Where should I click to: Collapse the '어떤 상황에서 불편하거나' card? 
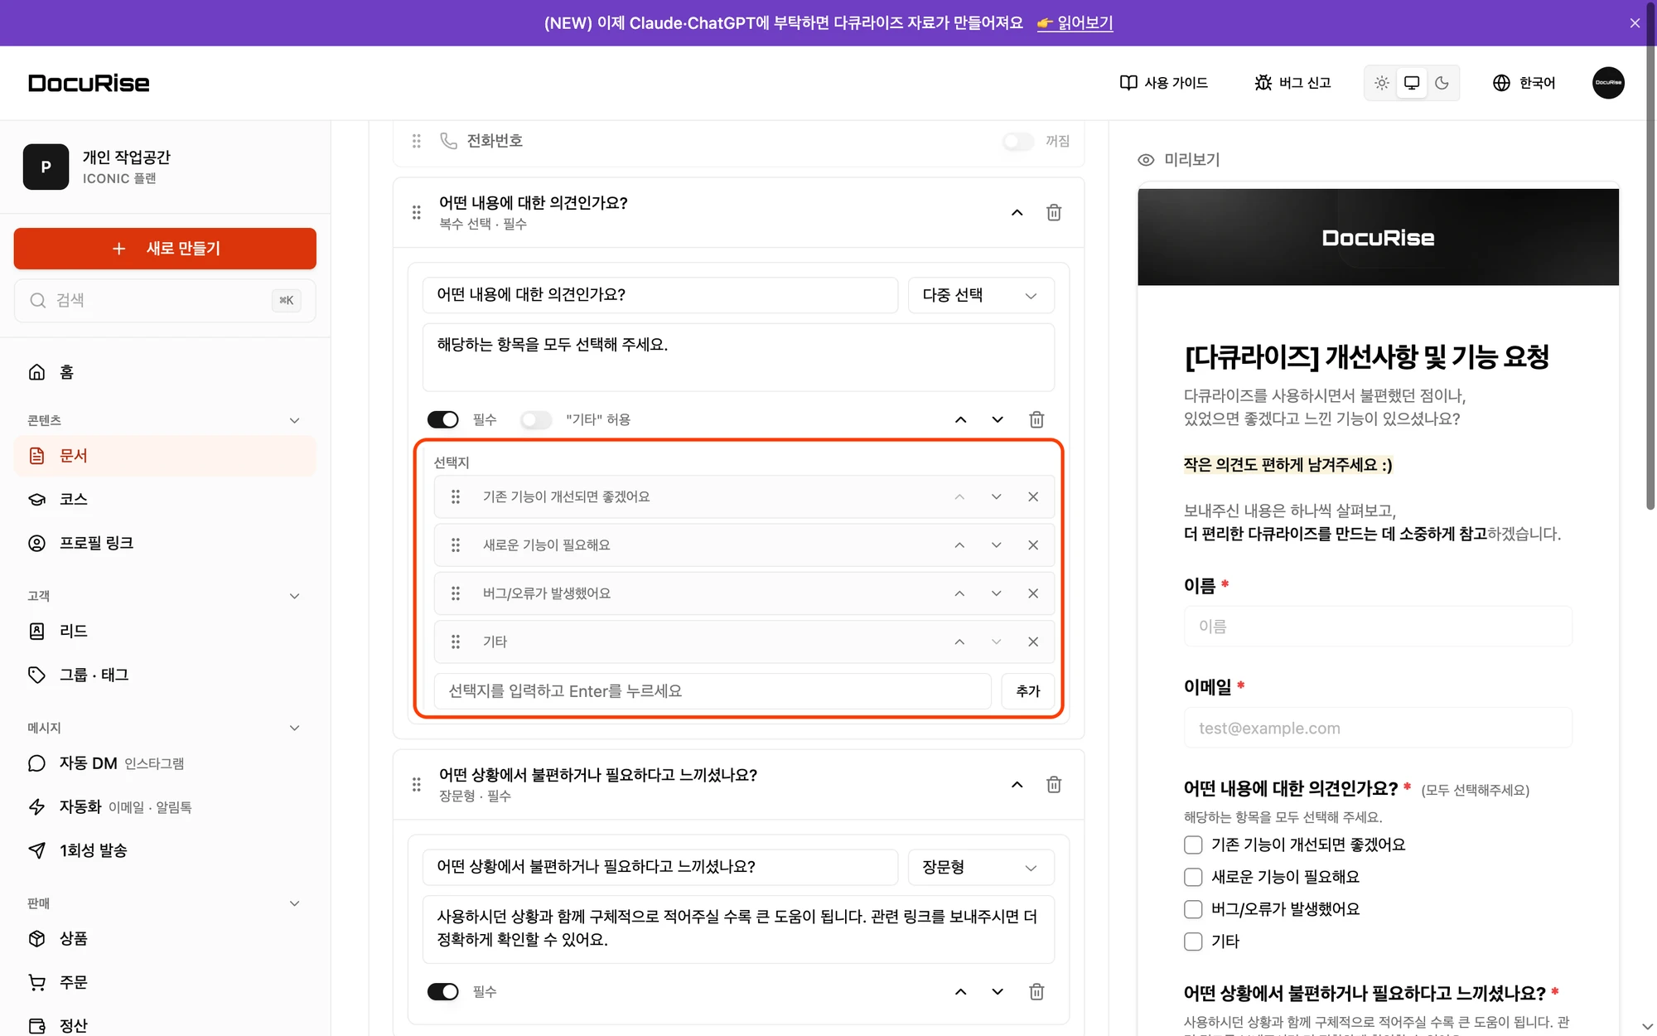[x=1017, y=784]
